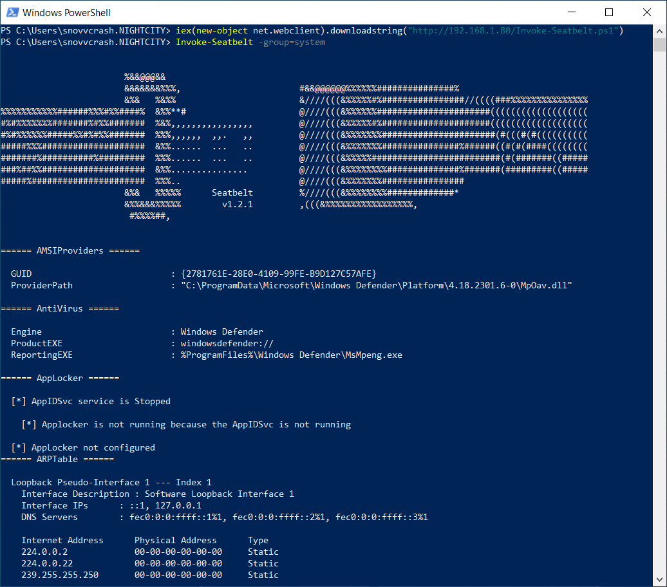Click the AntiVirus section header
Viewport: 667px width, 587px height.
click(60, 309)
